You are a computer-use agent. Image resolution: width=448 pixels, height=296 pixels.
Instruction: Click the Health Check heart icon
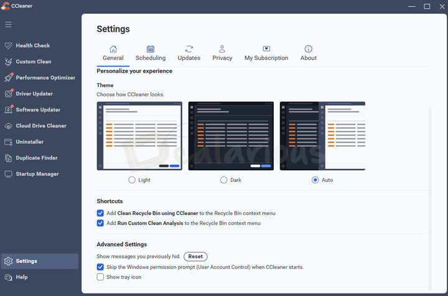pos(8,45)
